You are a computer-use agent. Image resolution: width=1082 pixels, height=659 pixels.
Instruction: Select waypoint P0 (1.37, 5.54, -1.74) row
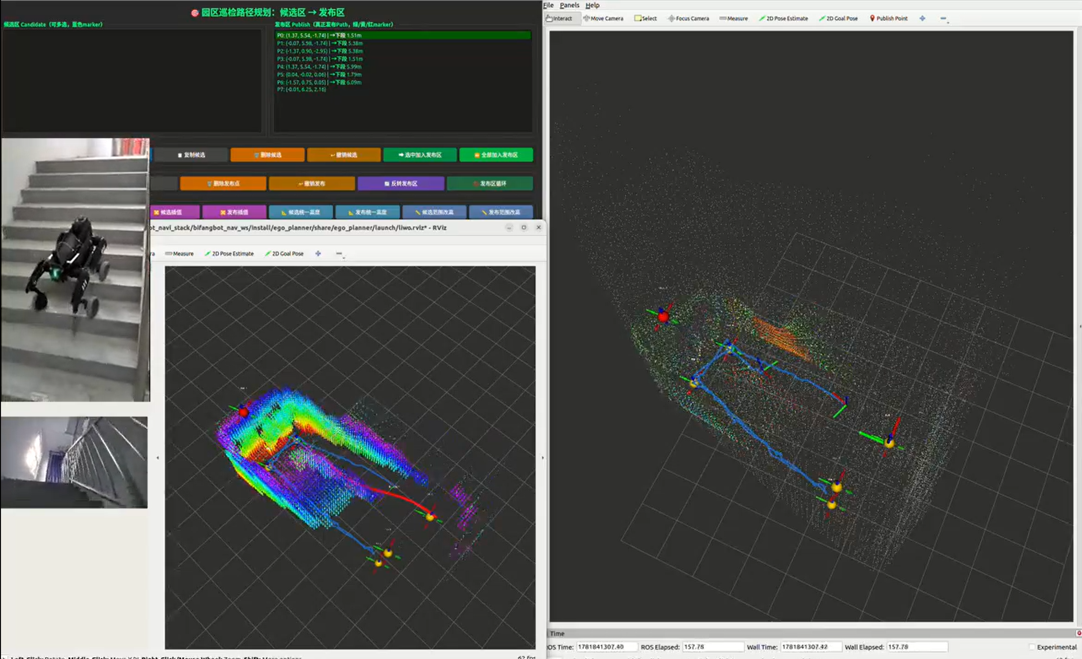pyautogui.click(x=403, y=35)
